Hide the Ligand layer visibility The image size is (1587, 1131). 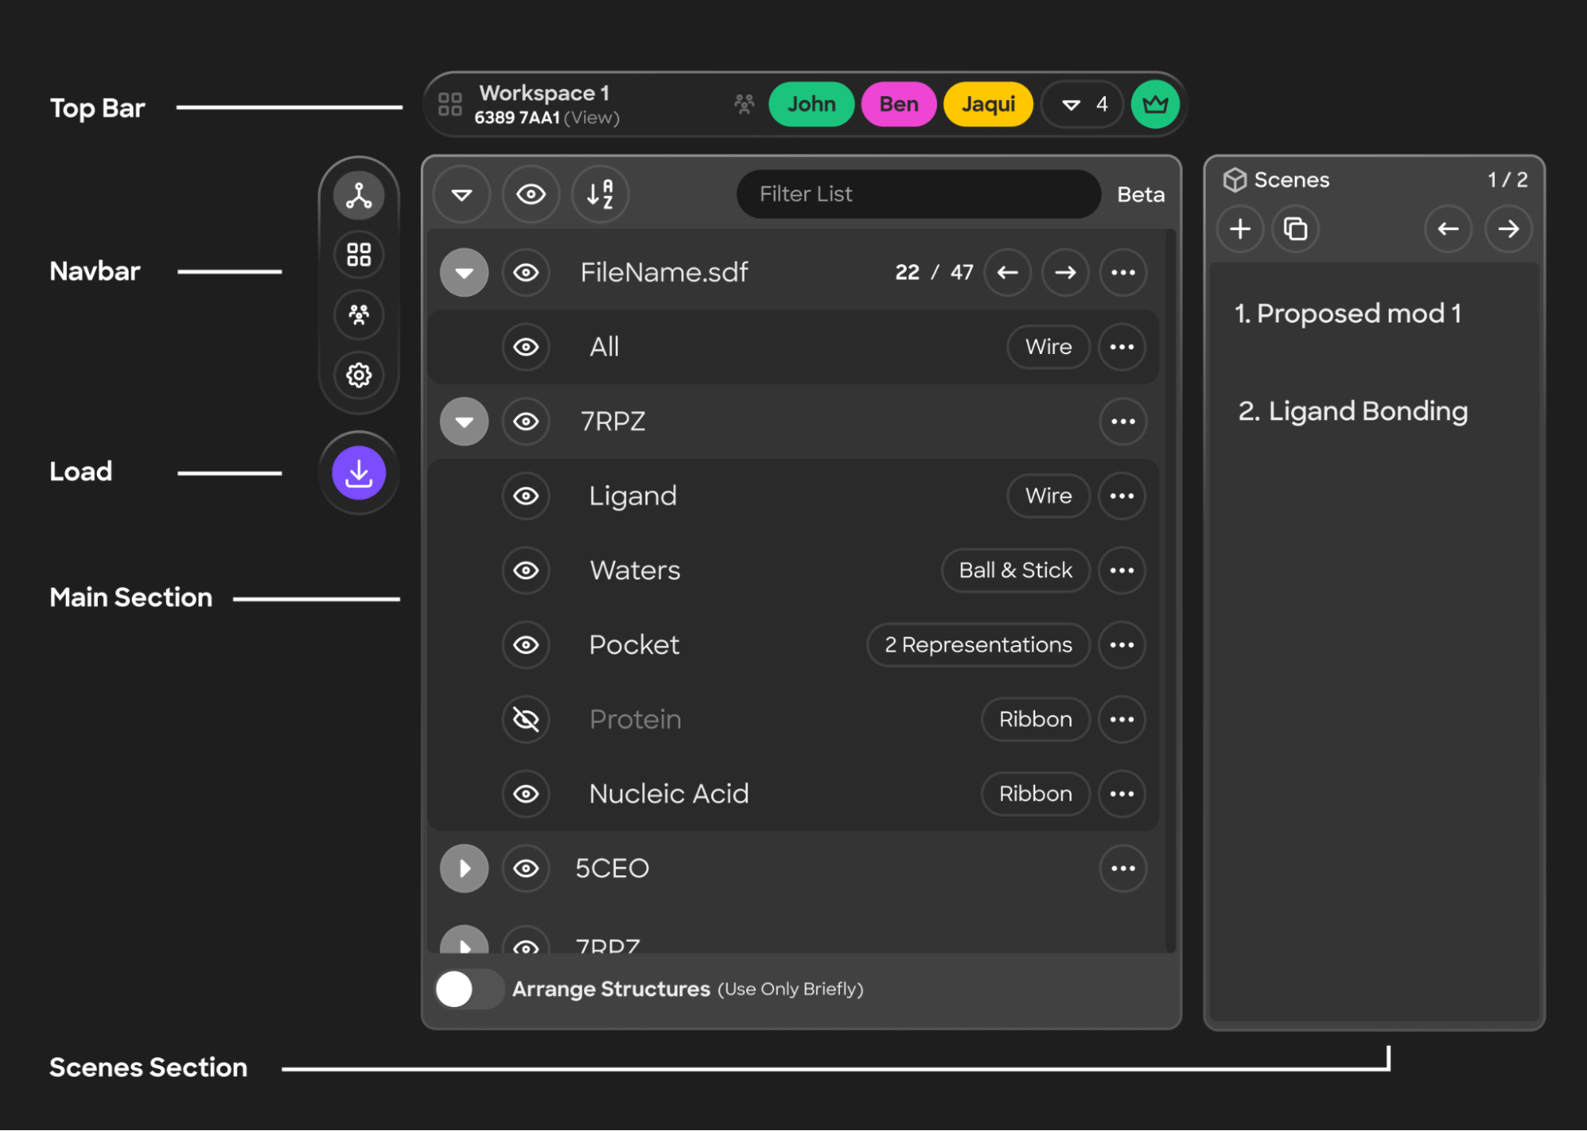click(526, 495)
